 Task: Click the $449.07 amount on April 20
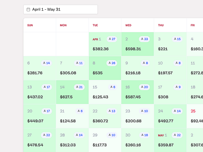tap(35, 121)
